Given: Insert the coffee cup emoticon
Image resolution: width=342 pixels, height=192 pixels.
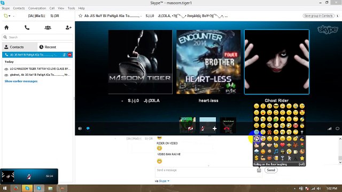Looking at the screenshot, I should pos(296,151).
